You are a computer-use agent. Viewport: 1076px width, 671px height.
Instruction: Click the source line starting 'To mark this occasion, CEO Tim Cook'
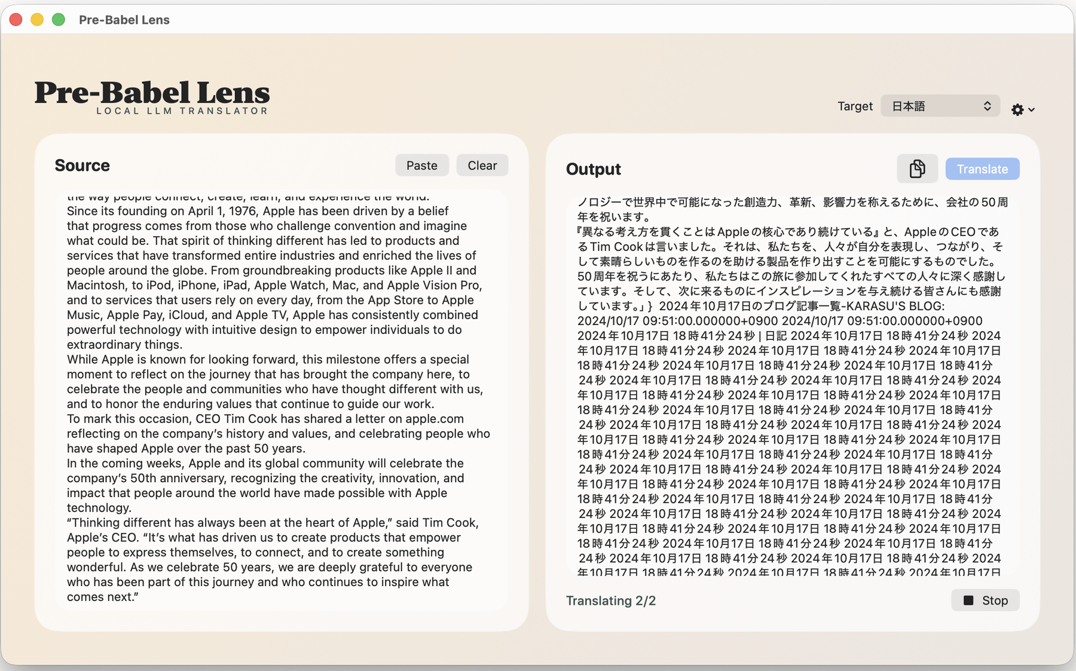pos(265,419)
